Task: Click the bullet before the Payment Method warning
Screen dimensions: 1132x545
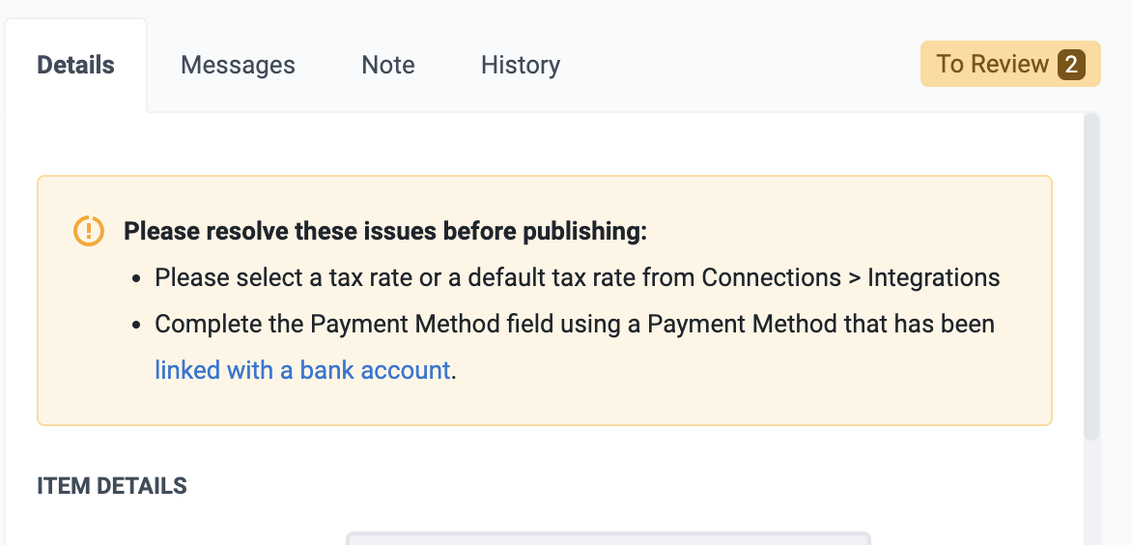Action: [x=137, y=325]
